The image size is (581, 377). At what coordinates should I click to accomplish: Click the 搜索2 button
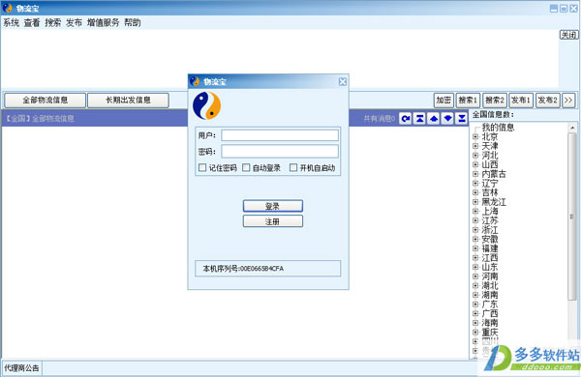click(x=495, y=101)
